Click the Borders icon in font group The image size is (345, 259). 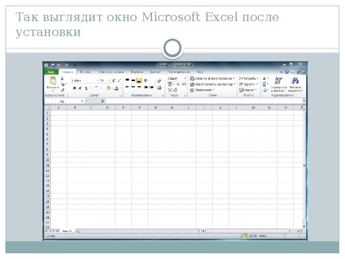tap(96, 88)
